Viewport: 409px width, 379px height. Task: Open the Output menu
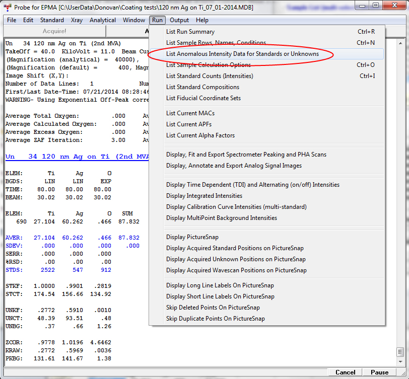pos(179,20)
